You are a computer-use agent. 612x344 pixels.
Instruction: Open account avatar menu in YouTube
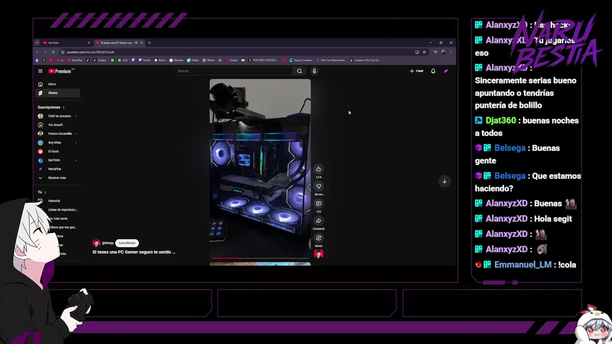click(446, 71)
